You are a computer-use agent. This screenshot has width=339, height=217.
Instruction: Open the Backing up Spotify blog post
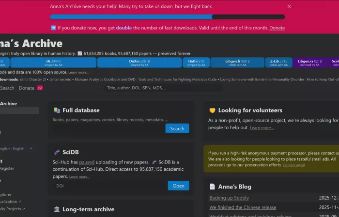(x=230, y=198)
